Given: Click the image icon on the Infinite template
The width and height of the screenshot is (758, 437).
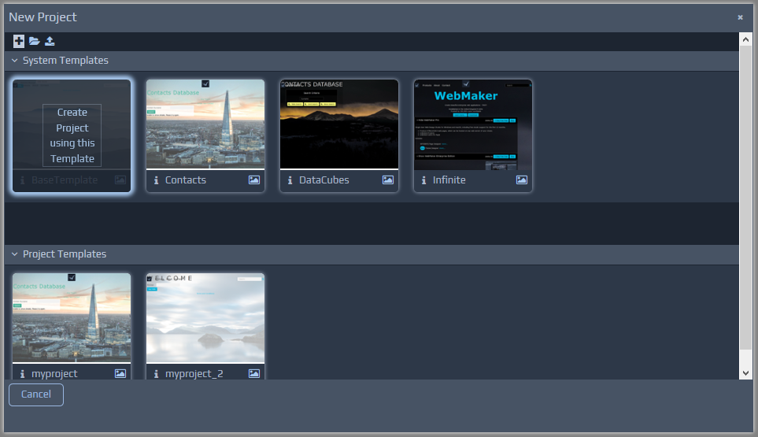Looking at the screenshot, I should pyautogui.click(x=522, y=180).
